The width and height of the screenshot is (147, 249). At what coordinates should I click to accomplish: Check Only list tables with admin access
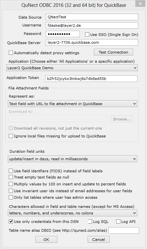point(11,197)
